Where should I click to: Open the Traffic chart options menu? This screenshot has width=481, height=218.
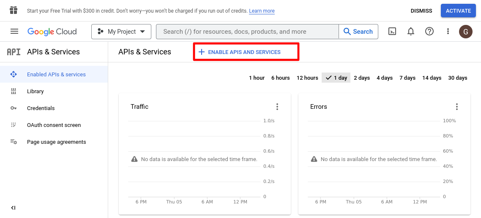click(x=277, y=107)
